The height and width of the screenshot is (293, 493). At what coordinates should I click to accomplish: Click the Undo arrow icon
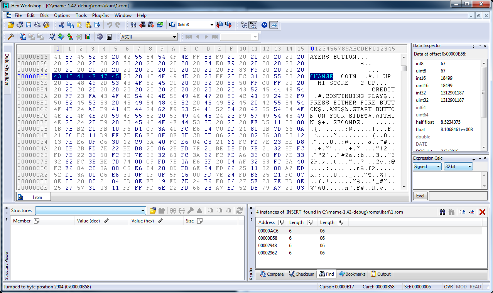coord(109,25)
